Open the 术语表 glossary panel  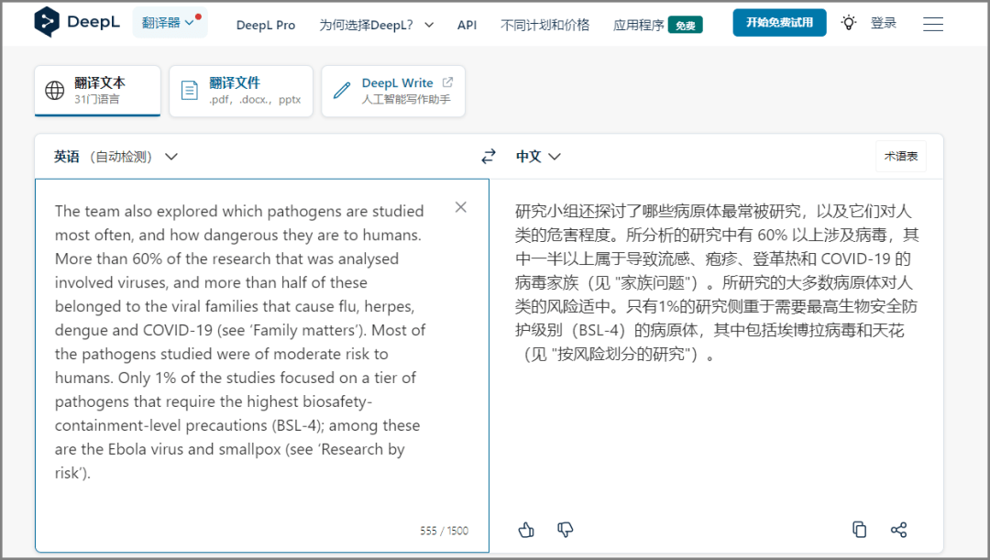point(900,156)
